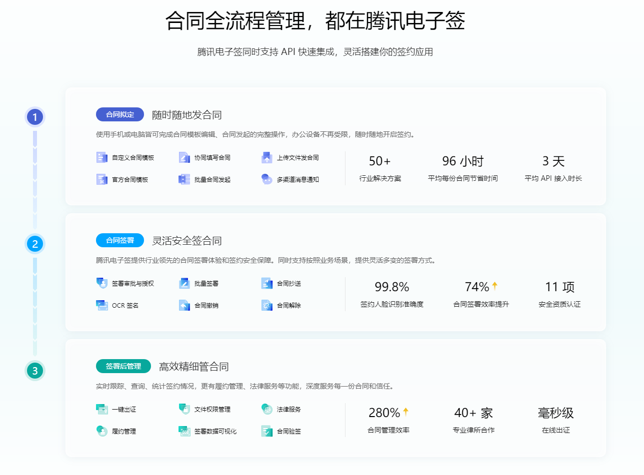Click the 协同填写合同 icon
The height and width of the screenshot is (475, 644).
184,157
